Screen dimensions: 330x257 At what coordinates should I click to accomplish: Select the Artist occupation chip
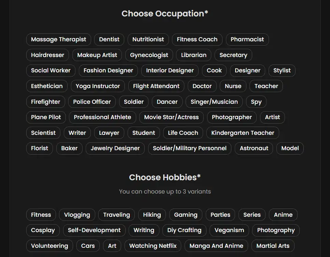[272, 117]
